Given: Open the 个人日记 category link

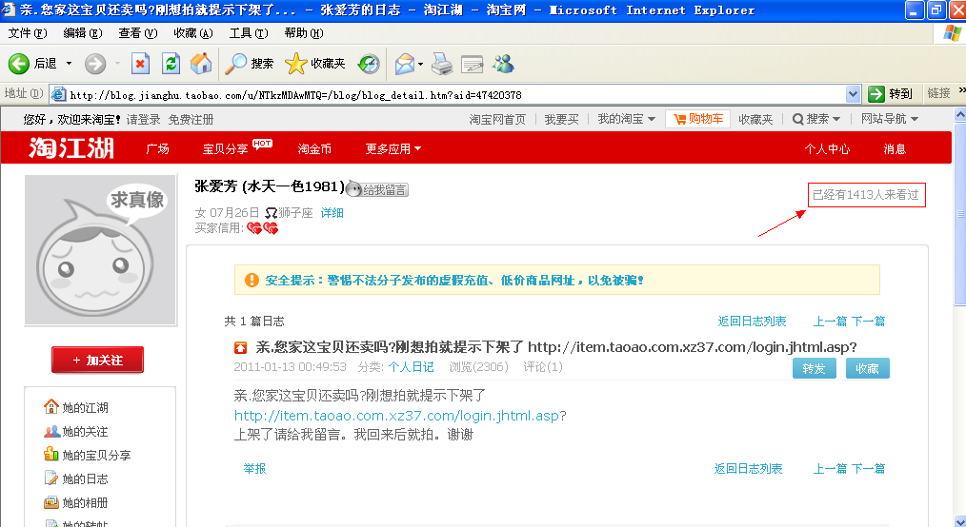Looking at the screenshot, I should pyautogui.click(x=411, y=367).
